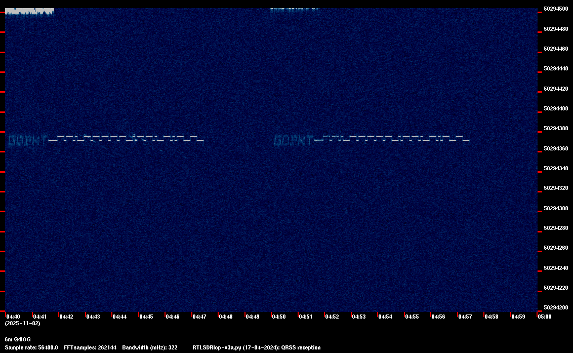The width and height of the screenshot is (573, 353).
Task: Click the 50294480 frequency label
Action: pos(556,29)
